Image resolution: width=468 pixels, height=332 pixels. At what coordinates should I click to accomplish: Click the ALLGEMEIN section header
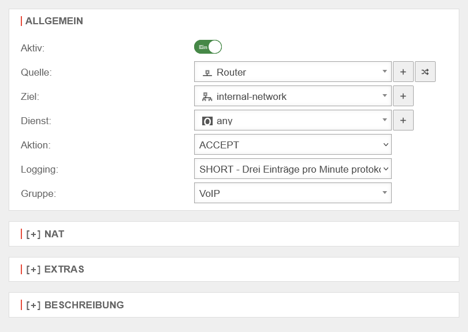pyautogui.click(x=54, y=21)
